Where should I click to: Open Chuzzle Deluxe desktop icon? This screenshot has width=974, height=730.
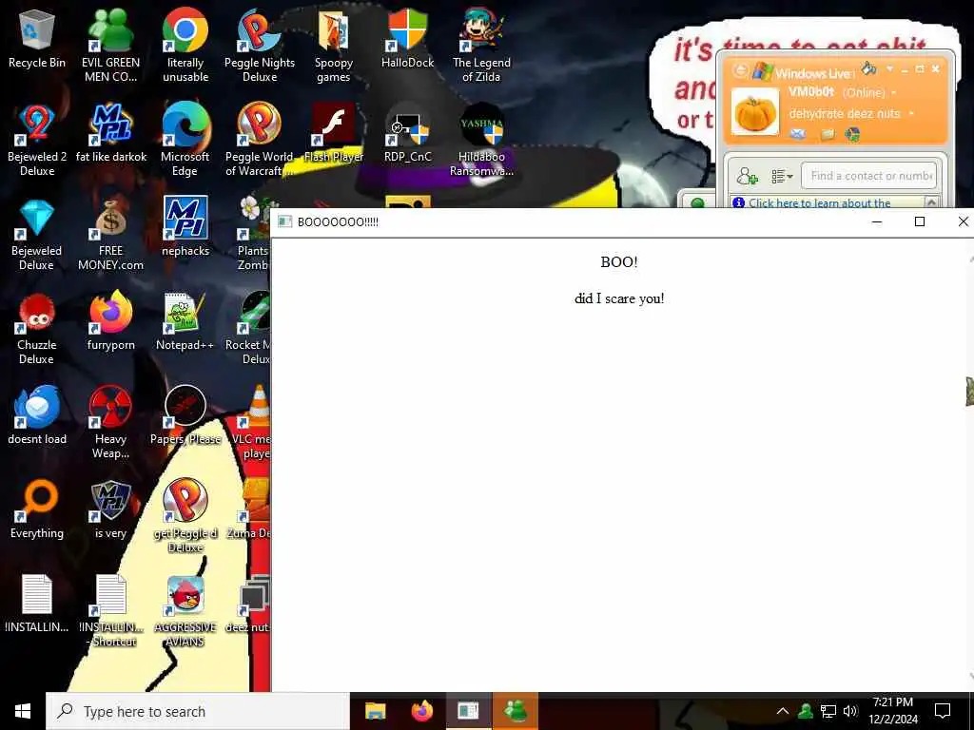point(37,328)
